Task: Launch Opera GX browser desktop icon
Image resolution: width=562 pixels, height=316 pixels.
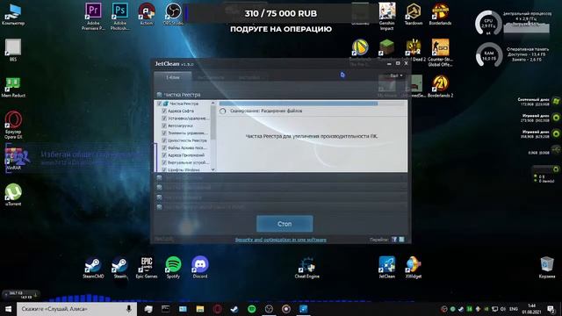Action: pos(13,125)
